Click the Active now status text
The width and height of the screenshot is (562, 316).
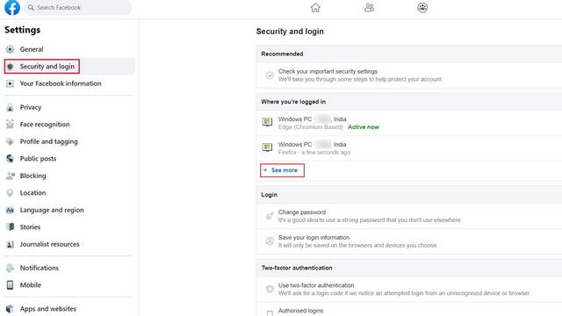click(x=364, y=126)
